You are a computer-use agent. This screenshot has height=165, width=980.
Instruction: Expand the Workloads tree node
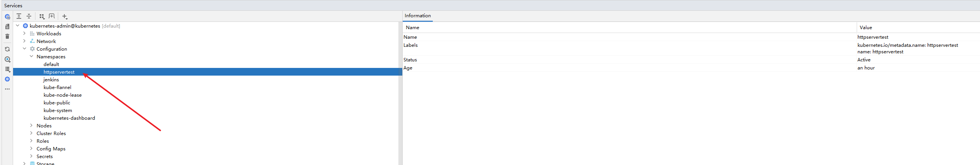coord(24,33)
